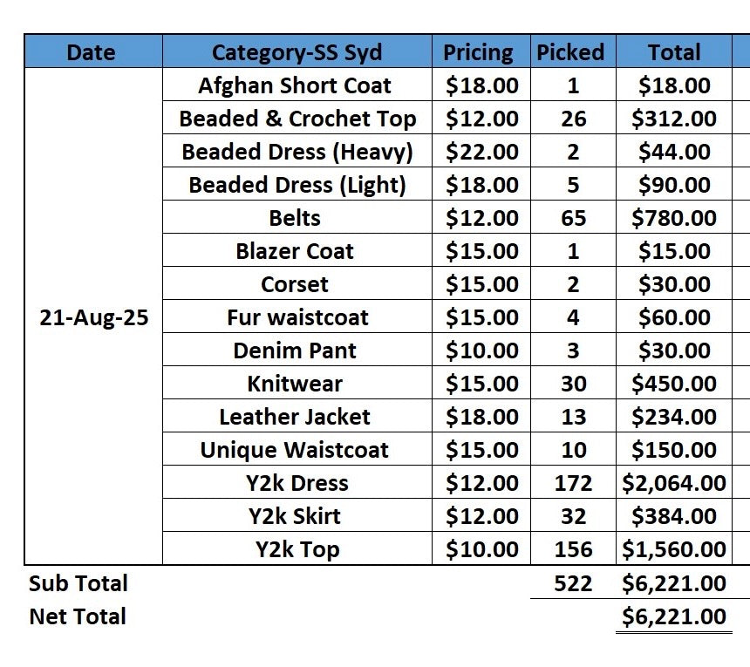750x667 pixels.
Task: Select the Net Total amount $6,221.00
Action: click(x=674, y=616)
